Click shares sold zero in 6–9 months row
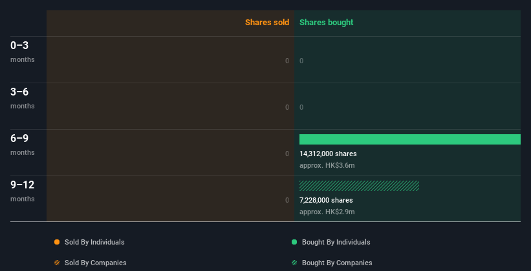This screenshot has height=271, width=531. [x=287, y=154]
